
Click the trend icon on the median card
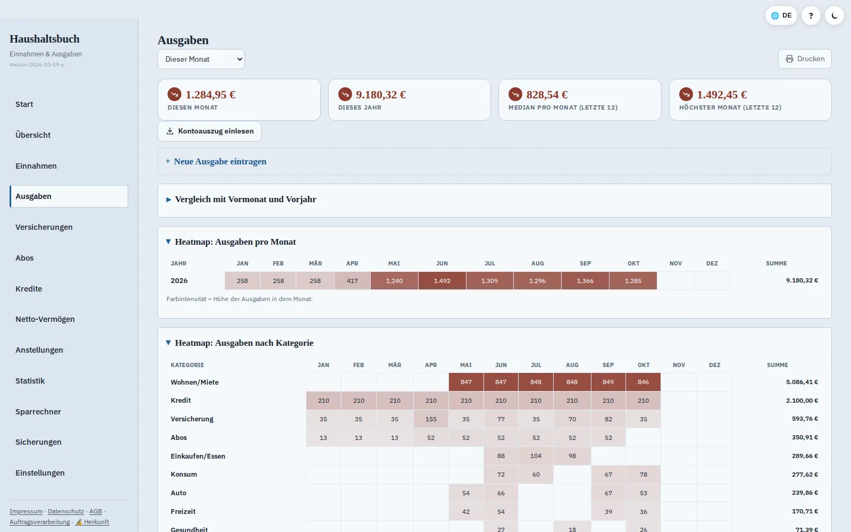coord(515,94)
